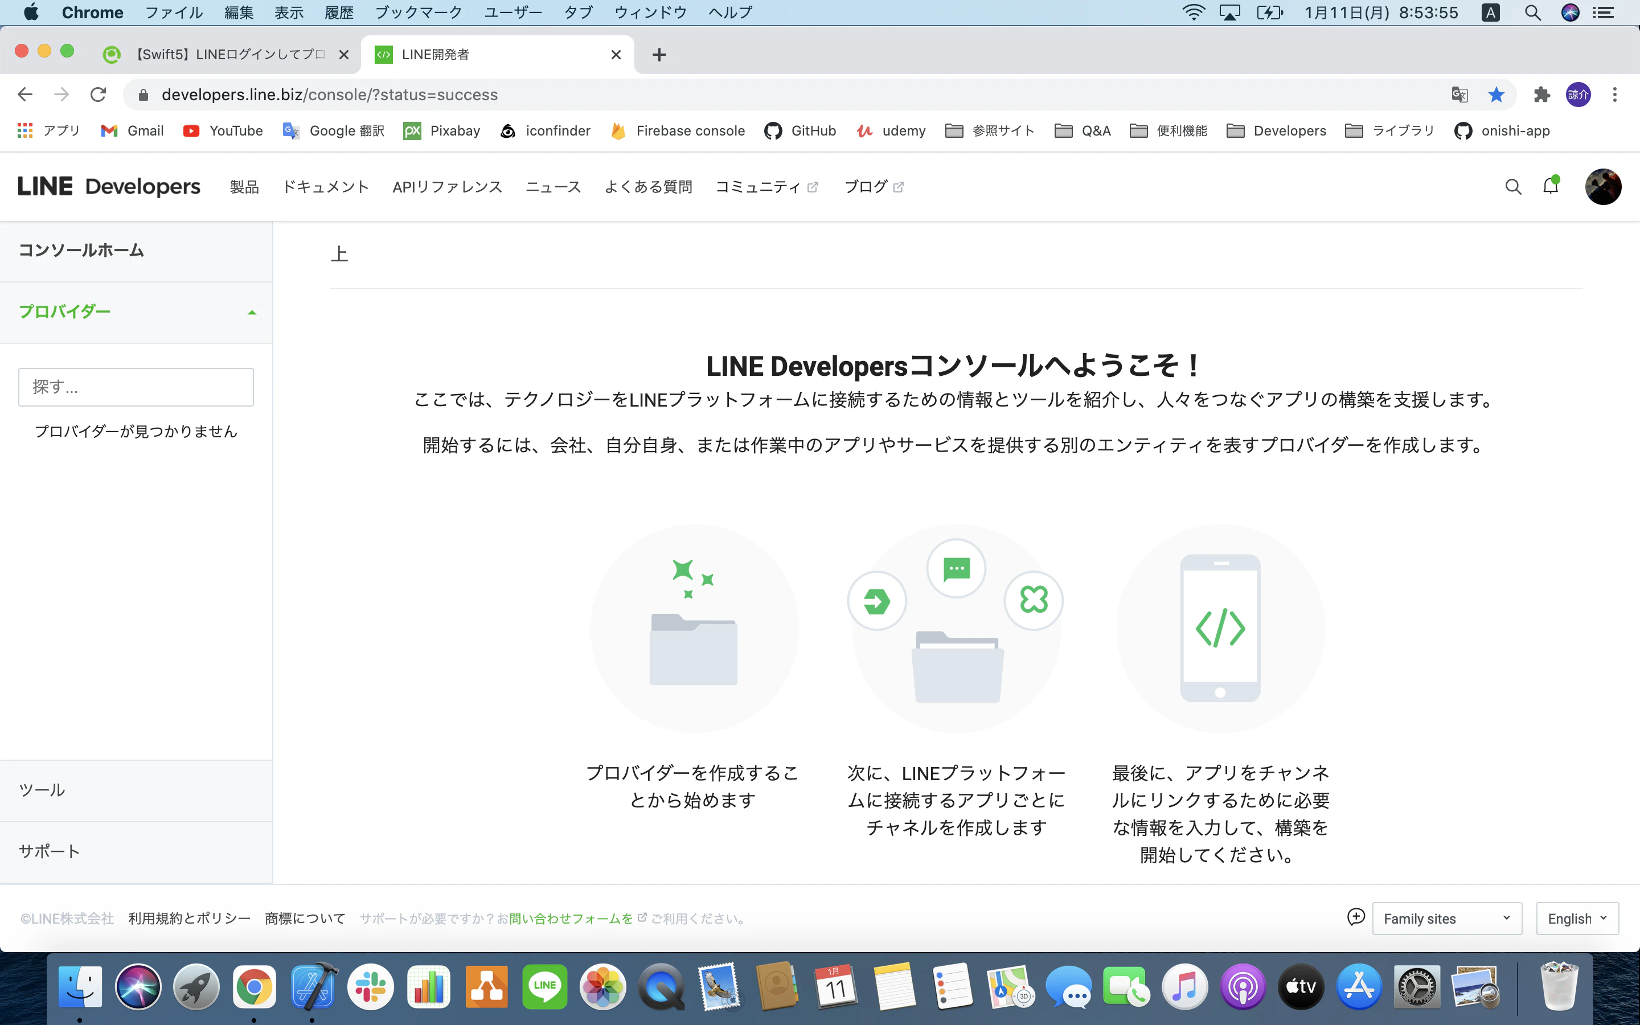Open the Wi-Fi status menu
Viewport: 1640px width, 1025px height.
tap(1194, 12)
